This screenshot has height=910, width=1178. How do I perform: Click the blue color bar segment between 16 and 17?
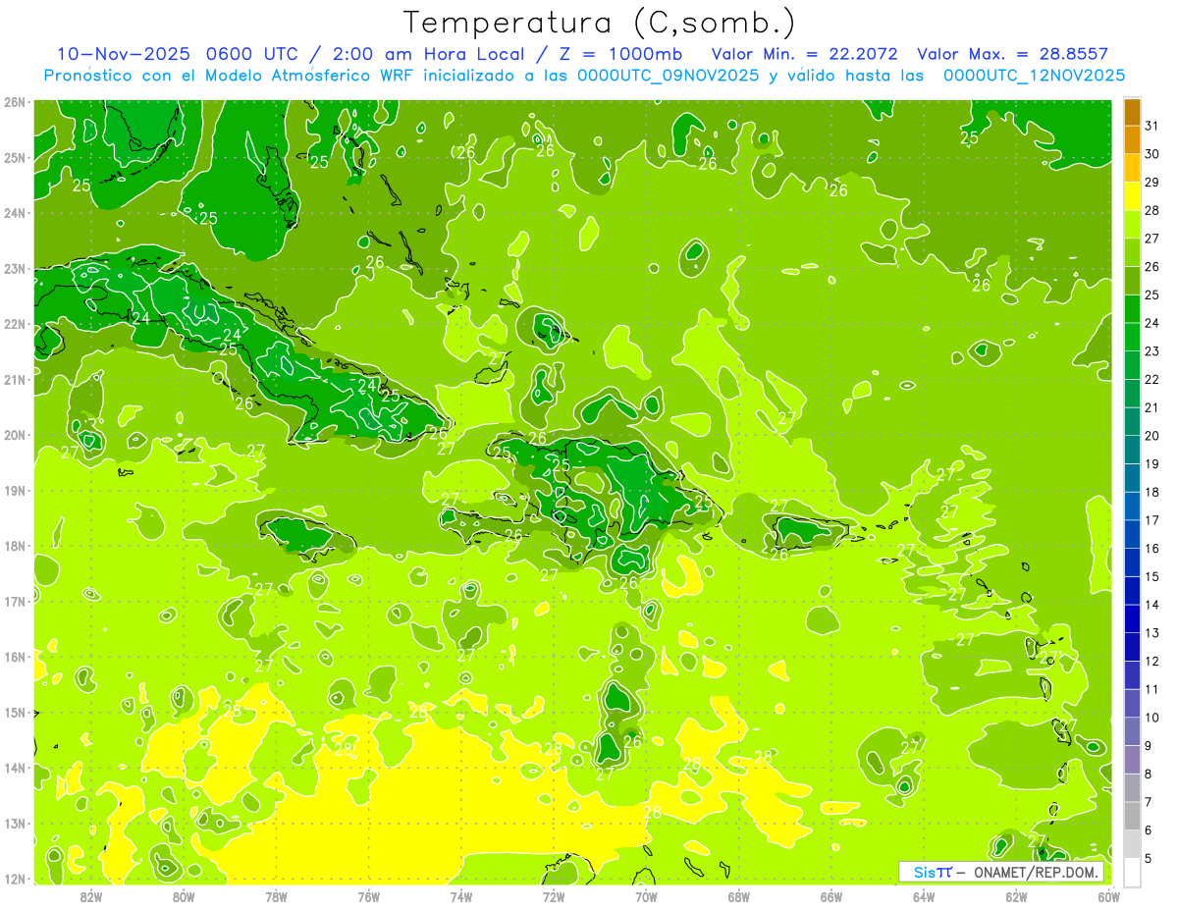point(1132,535)
